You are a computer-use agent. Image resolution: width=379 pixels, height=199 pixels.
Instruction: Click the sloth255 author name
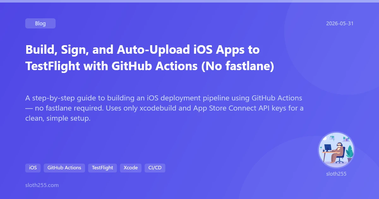(336, 174)
